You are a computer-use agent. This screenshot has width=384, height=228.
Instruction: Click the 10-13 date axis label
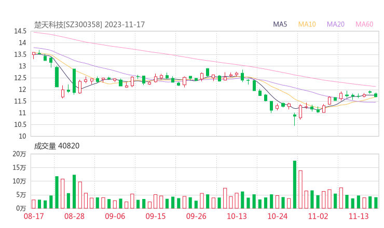pos(237,216)
